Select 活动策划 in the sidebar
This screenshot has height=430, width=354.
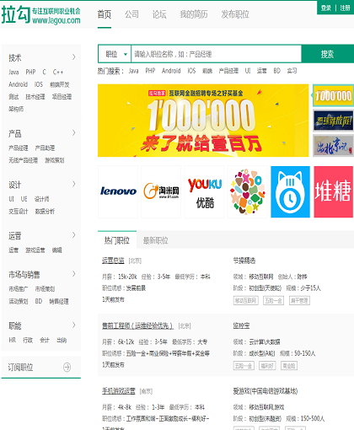(19, 301)
